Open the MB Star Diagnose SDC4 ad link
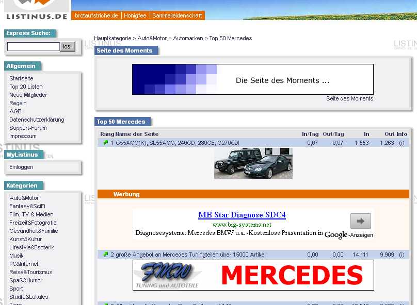 (242, 214)
